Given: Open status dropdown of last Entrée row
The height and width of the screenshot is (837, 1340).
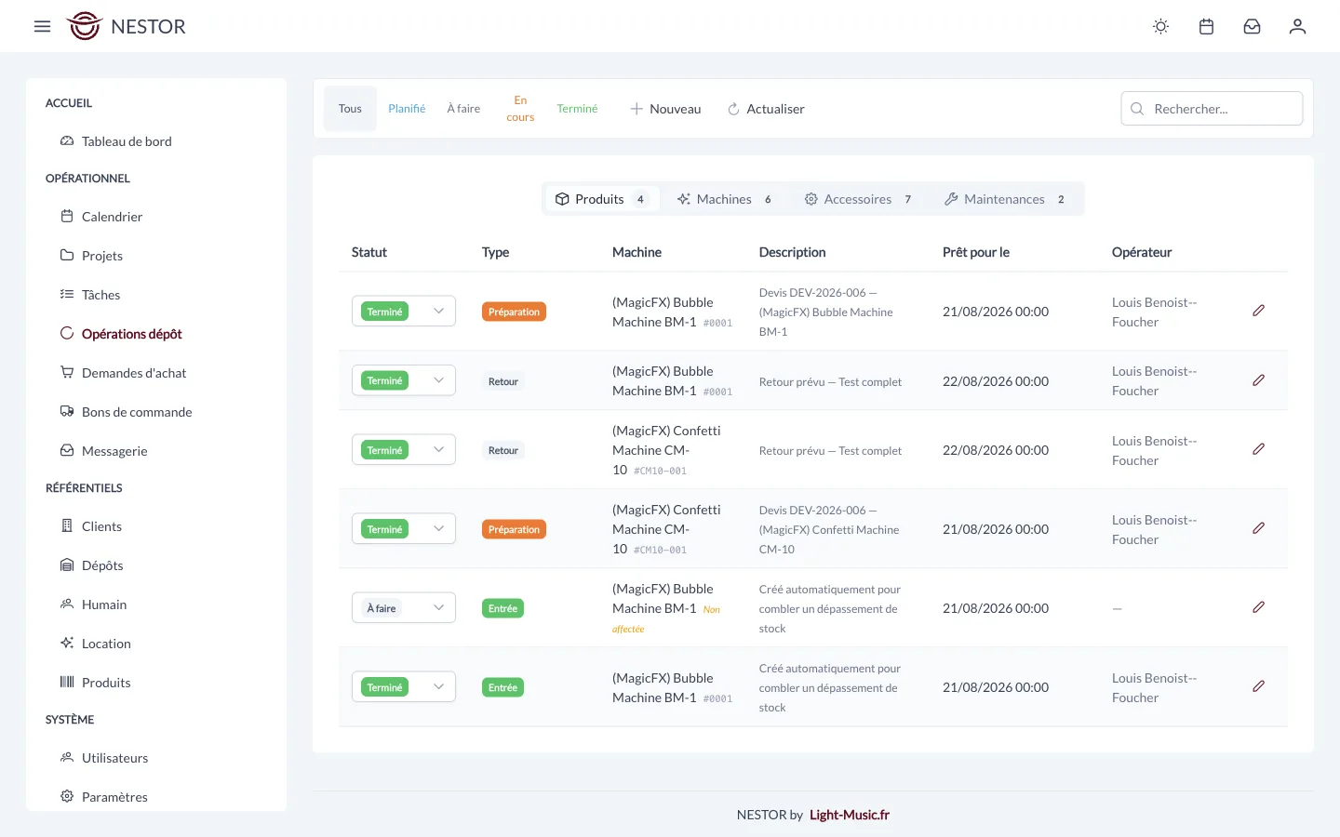Looking at the screenshot, I should tap(404, 687).
